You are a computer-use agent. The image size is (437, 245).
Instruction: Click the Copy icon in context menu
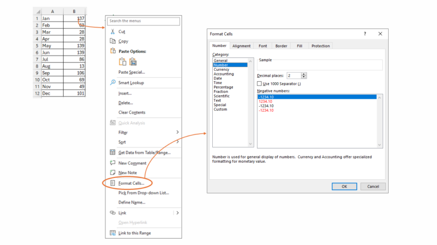click(x=113, y=41)
